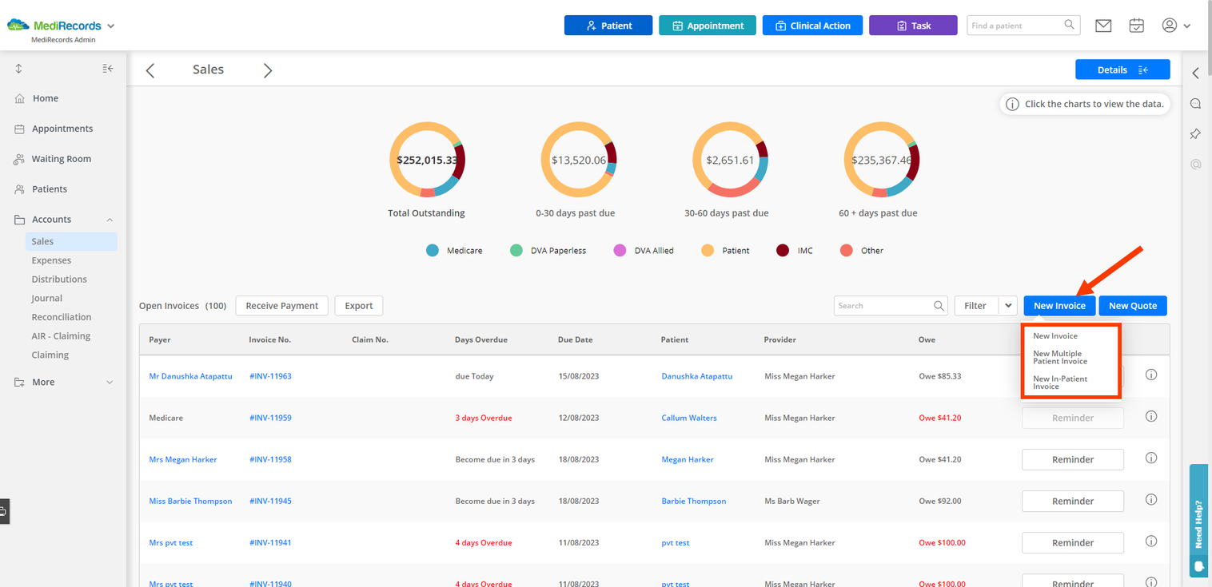Screen dimensions: 1212x587
Task: Click the magnifier icon in Find a patient
Action: coord(1069,25)
